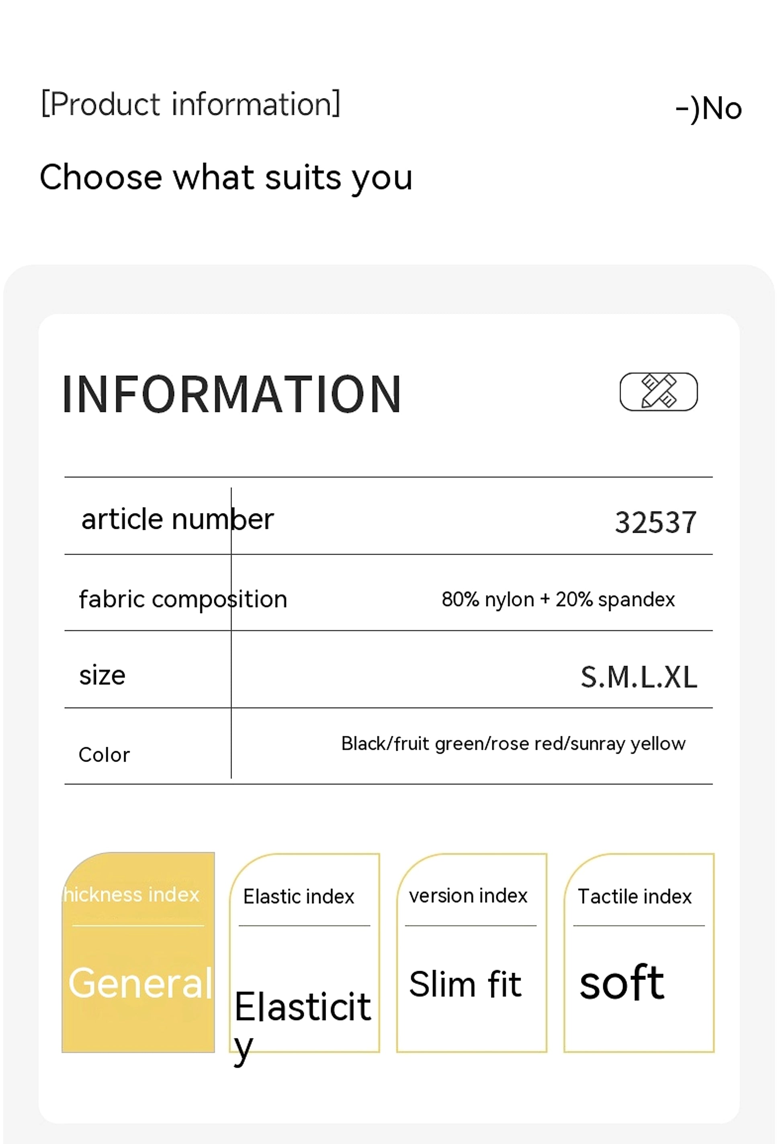Select the Black/fruit green/rose red color list
The width and height of the screenshot is (782, 1144).
tap(514, 744)
